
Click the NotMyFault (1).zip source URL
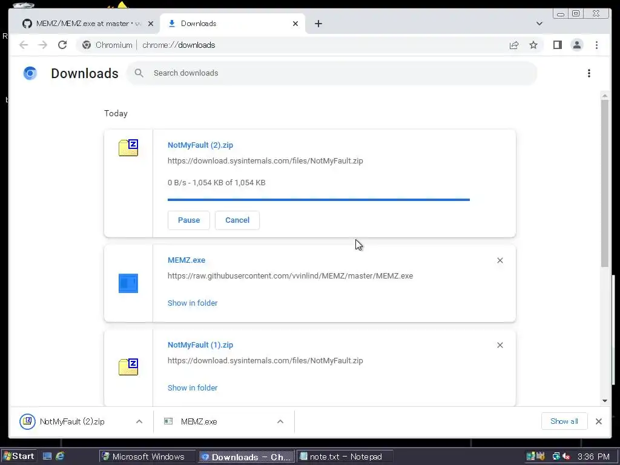265,361
